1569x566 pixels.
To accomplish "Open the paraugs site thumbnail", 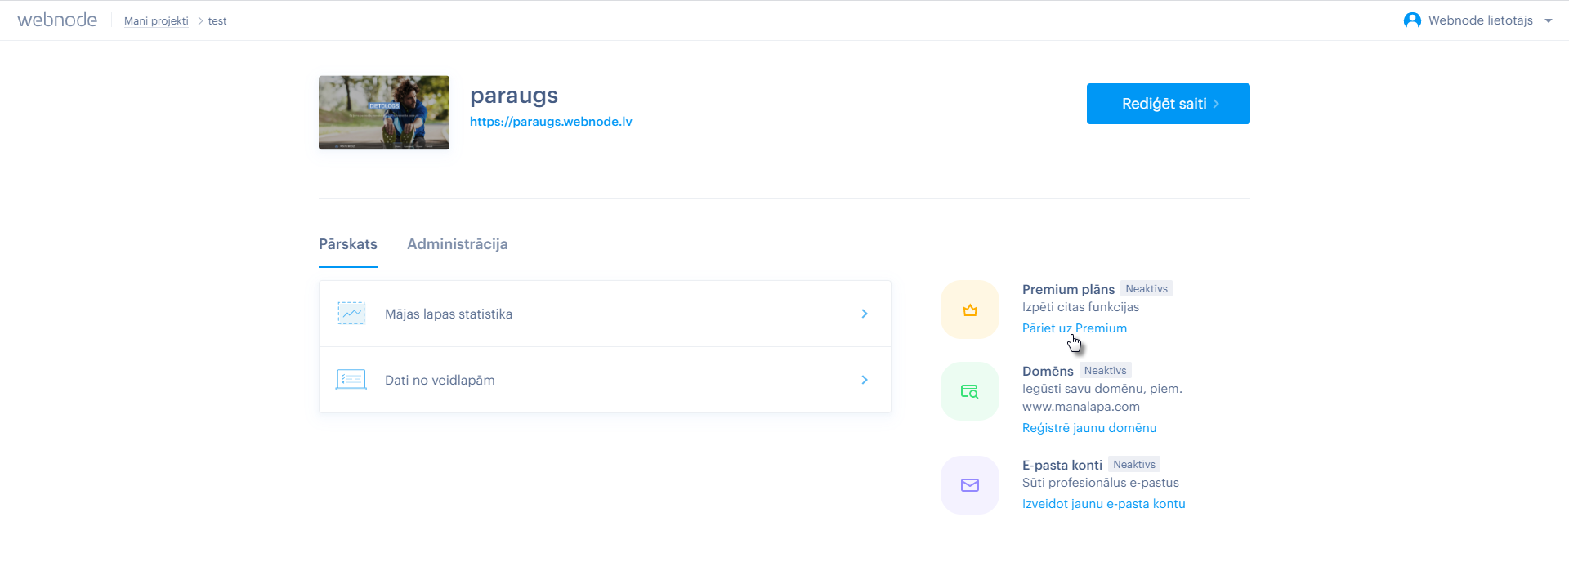I will (x=384, y=113).
